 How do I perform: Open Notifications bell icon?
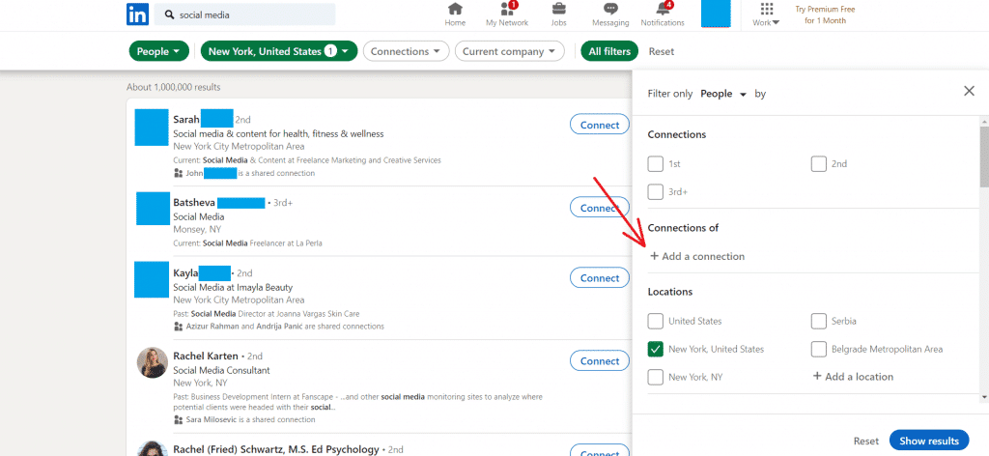(x=663, y=10)
